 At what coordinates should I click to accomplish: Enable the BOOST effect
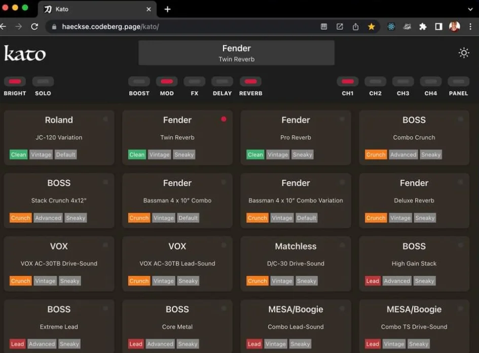139,82
